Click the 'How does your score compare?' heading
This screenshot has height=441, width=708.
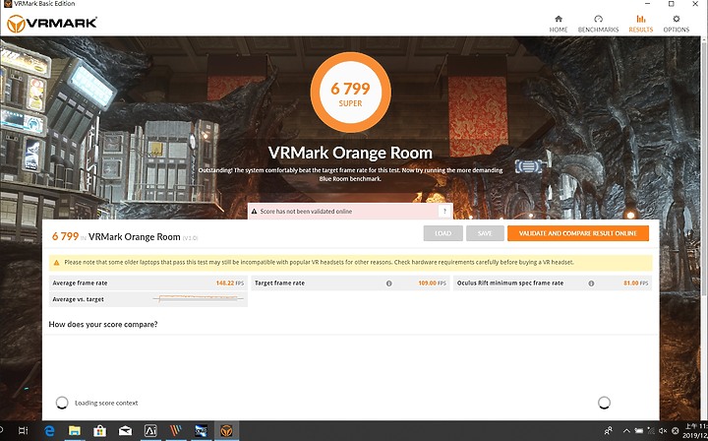(x=103, y=325)
